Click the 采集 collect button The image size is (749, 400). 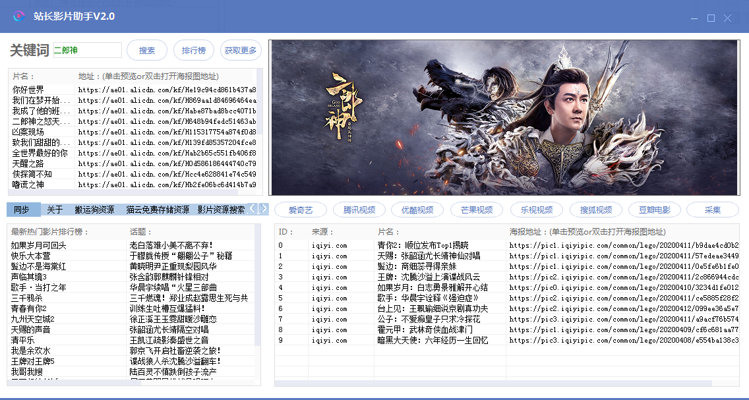[x=712, y=210]
